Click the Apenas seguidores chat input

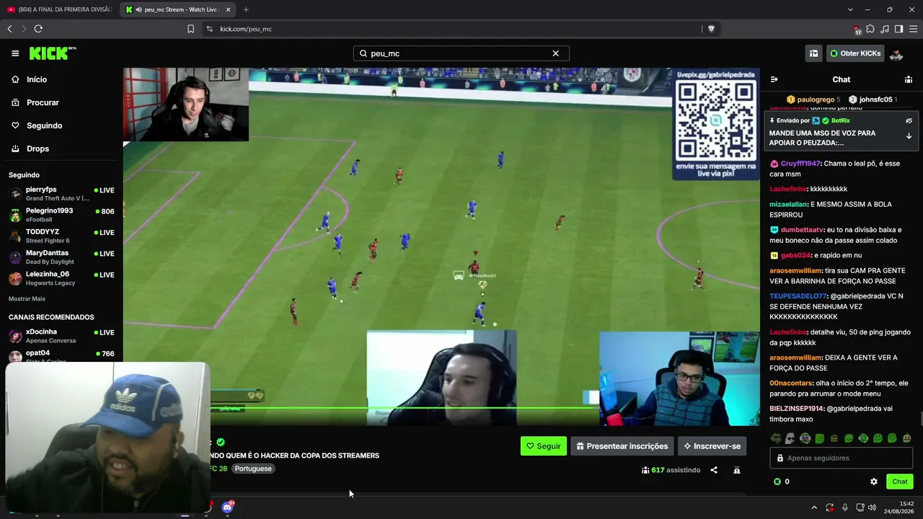pyautogui.click(x=841, y=458)
